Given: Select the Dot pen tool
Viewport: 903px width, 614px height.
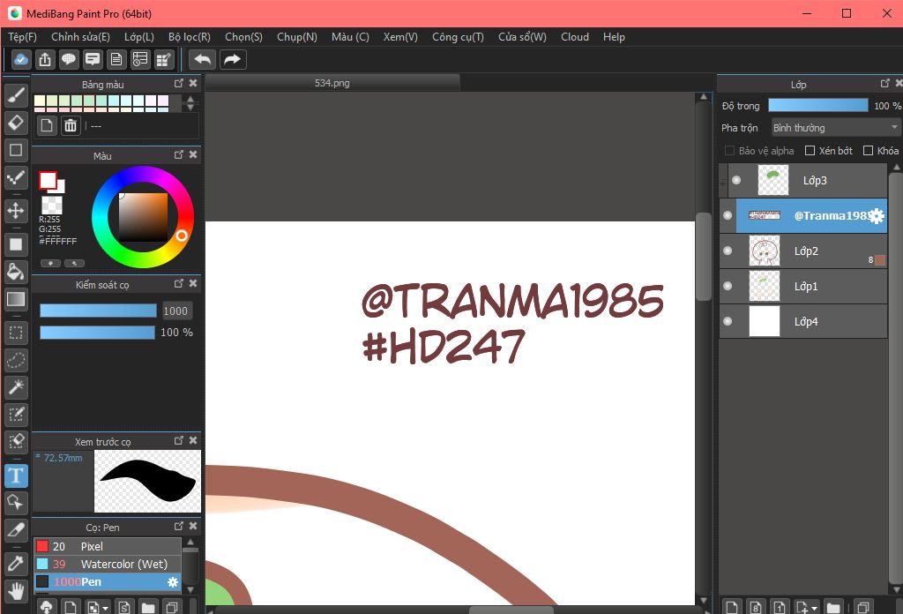Looking at the screenshot, I should pyautogui.click(x=16, y=178).
